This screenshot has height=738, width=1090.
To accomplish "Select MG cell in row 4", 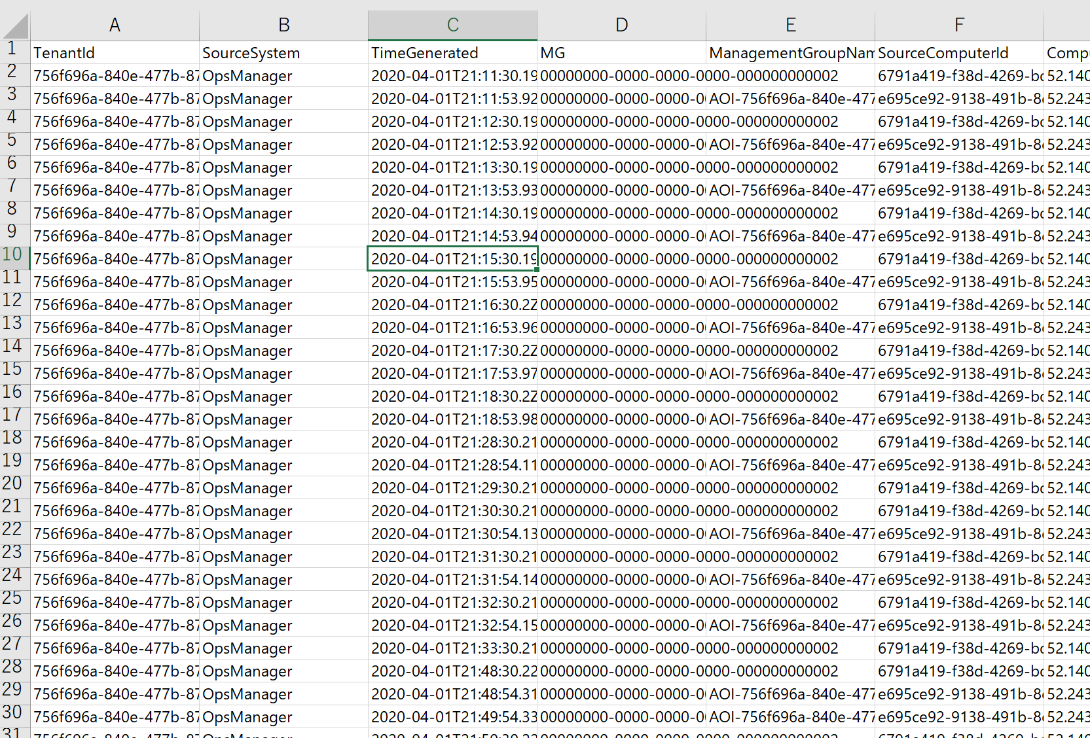I will (x=621, y=121).
